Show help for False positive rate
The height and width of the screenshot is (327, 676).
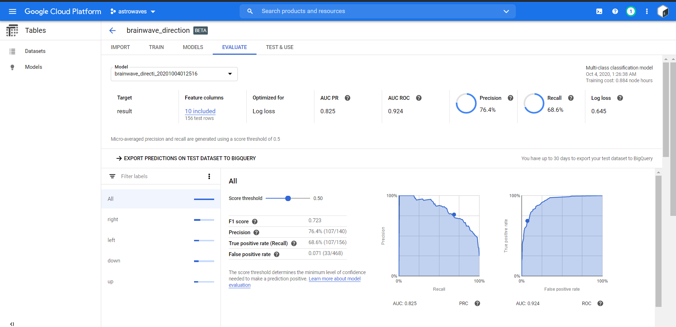pos(277,254)
